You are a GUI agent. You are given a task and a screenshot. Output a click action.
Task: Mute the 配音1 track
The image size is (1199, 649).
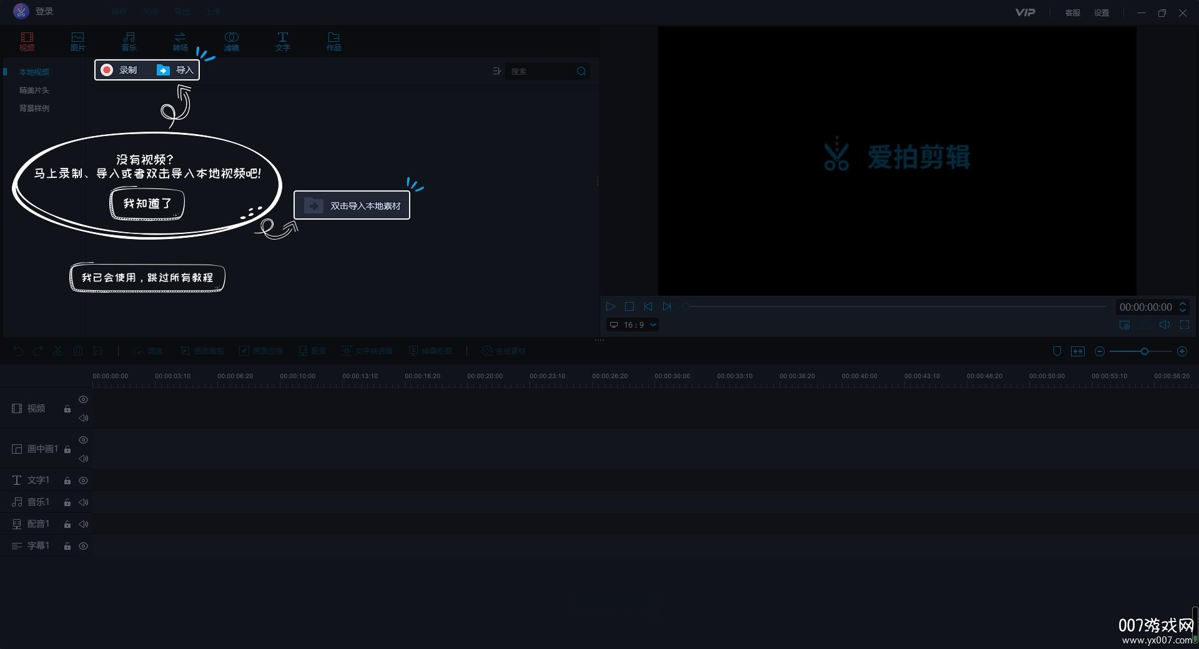(x=83, y=524)
